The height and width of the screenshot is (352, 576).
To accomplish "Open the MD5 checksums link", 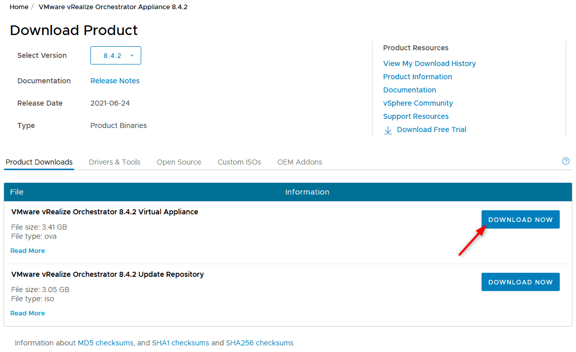I will coord(106,343).
